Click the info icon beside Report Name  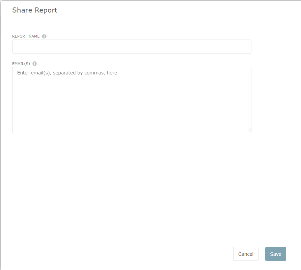44,36
